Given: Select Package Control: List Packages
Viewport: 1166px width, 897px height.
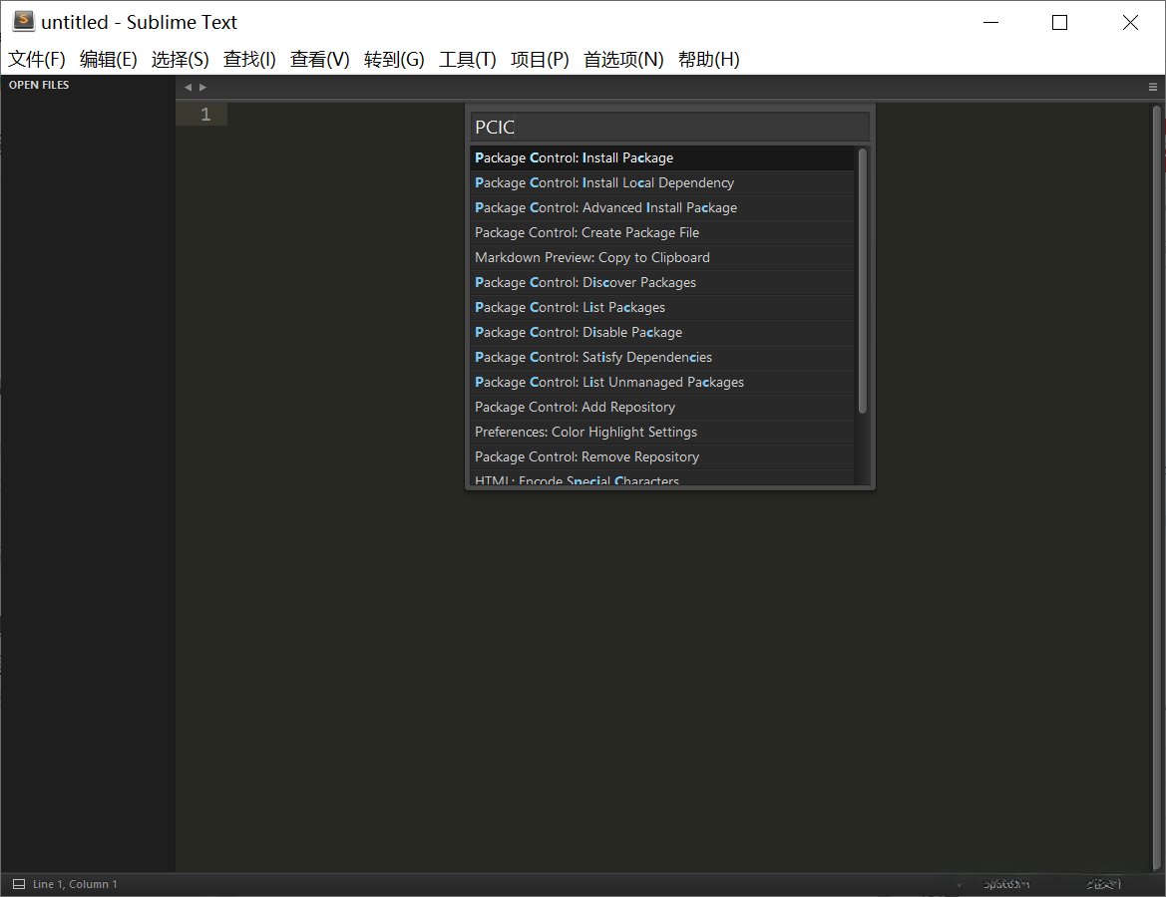Looking at the screenshot, I should coord(662,307).
